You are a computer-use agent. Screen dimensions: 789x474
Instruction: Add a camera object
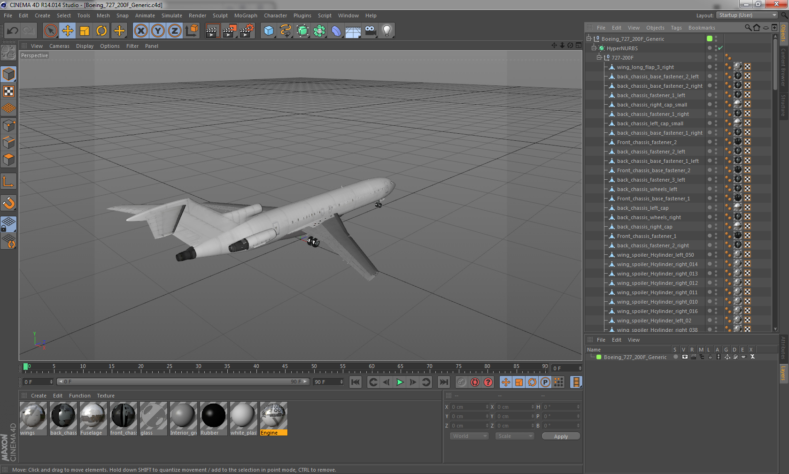point(370,31)
